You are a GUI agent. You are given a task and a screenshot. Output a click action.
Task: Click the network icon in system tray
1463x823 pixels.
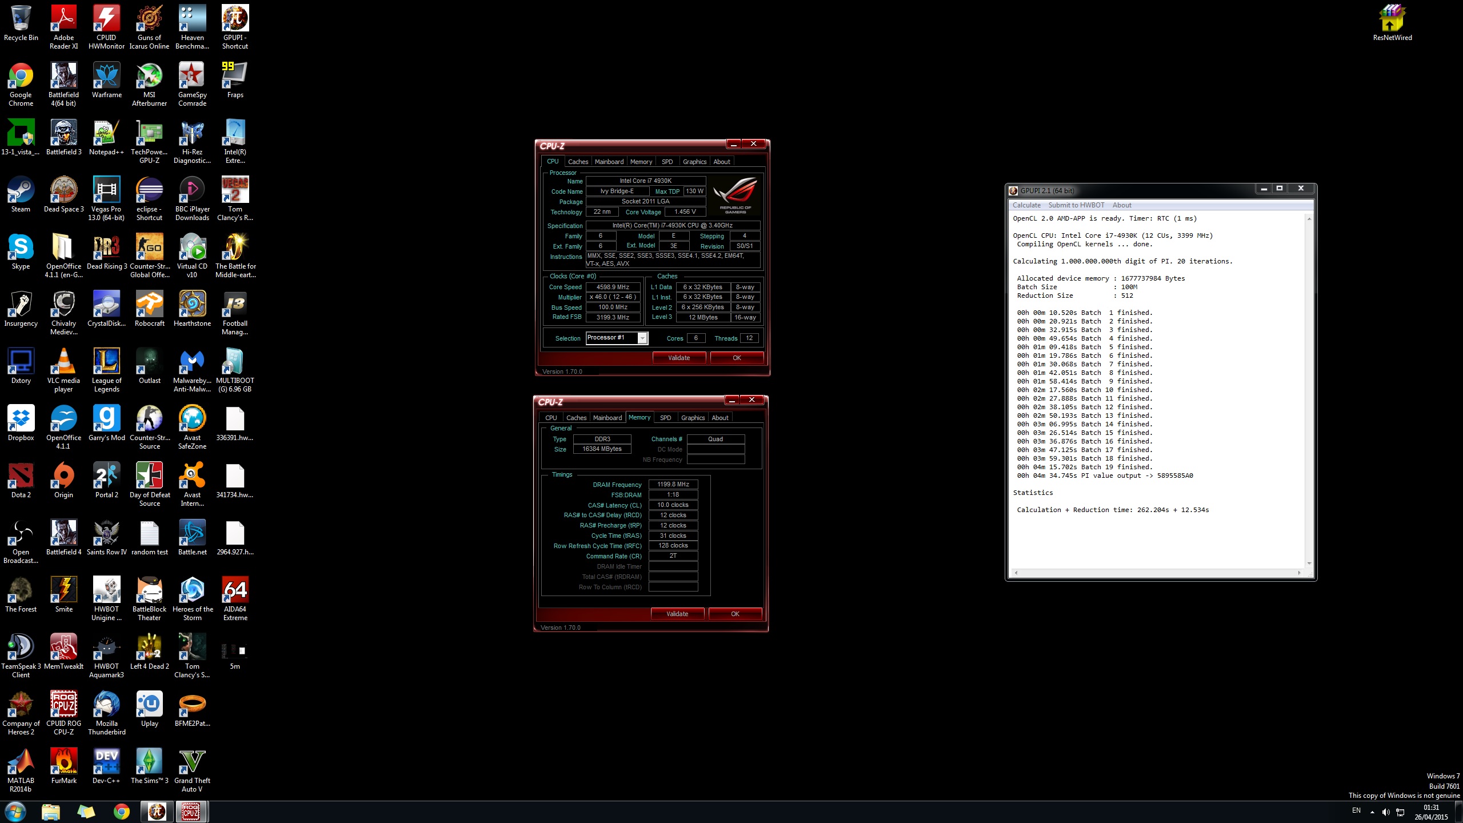pyautogui.click(x=1400, y=812)
